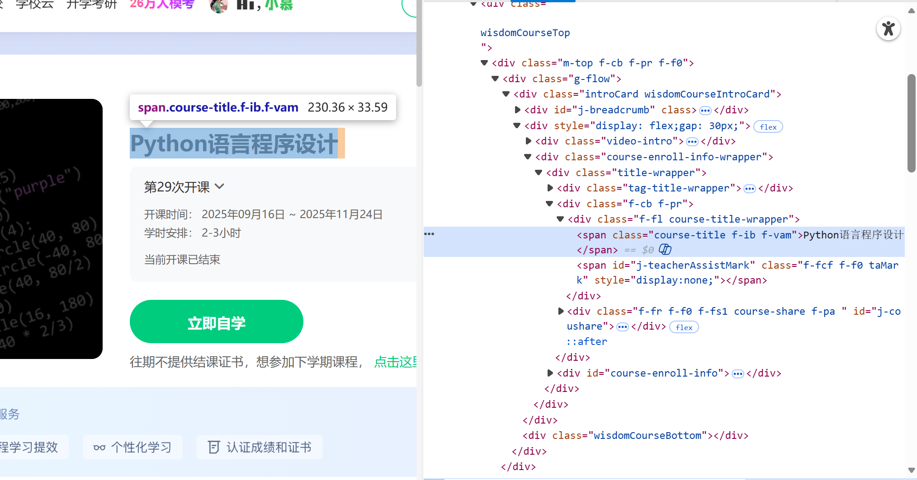
Task: Click the webpage vertical scrollbar thumb
Action: [419, 44]
